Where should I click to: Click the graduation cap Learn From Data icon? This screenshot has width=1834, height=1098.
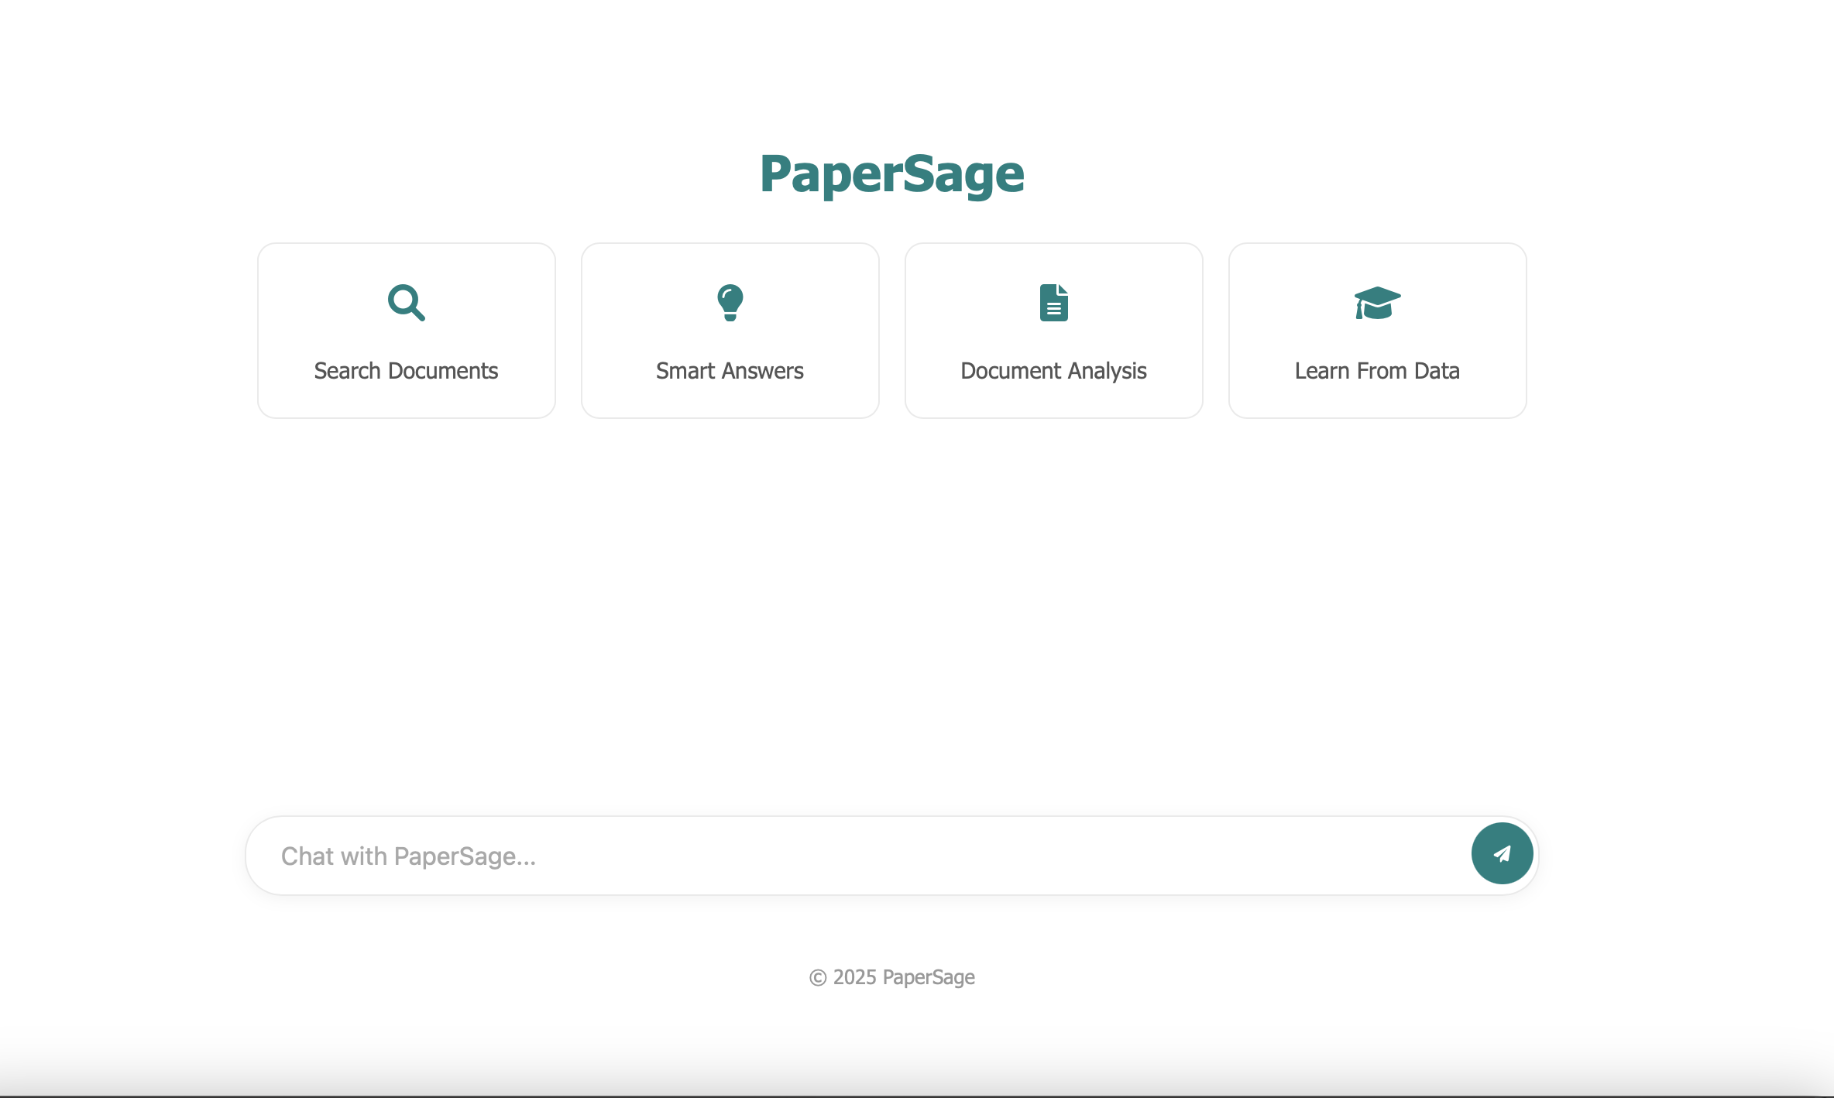pos(1377,303)
